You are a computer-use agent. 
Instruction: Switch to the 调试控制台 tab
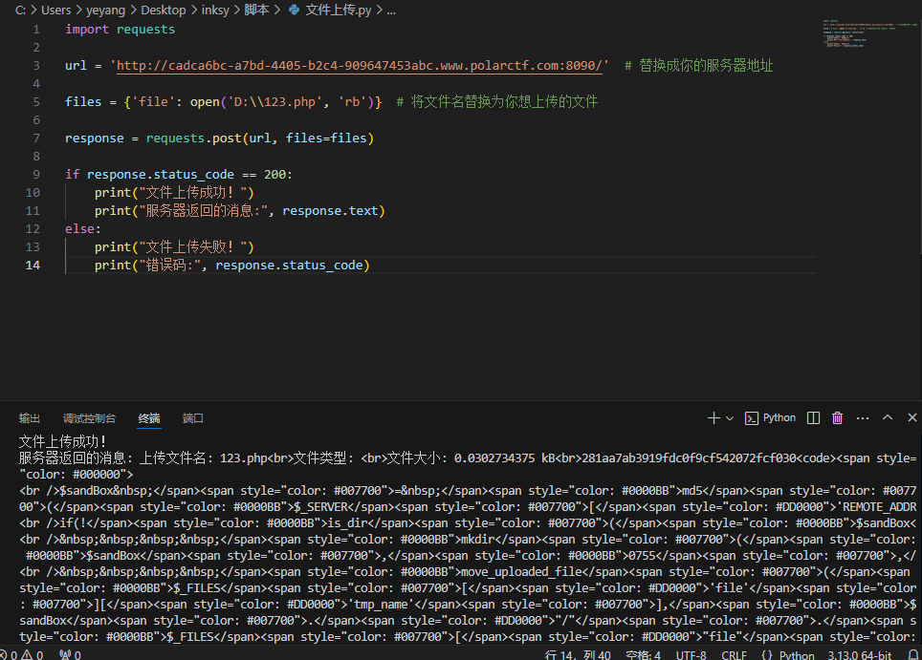(x=89, y=418)
